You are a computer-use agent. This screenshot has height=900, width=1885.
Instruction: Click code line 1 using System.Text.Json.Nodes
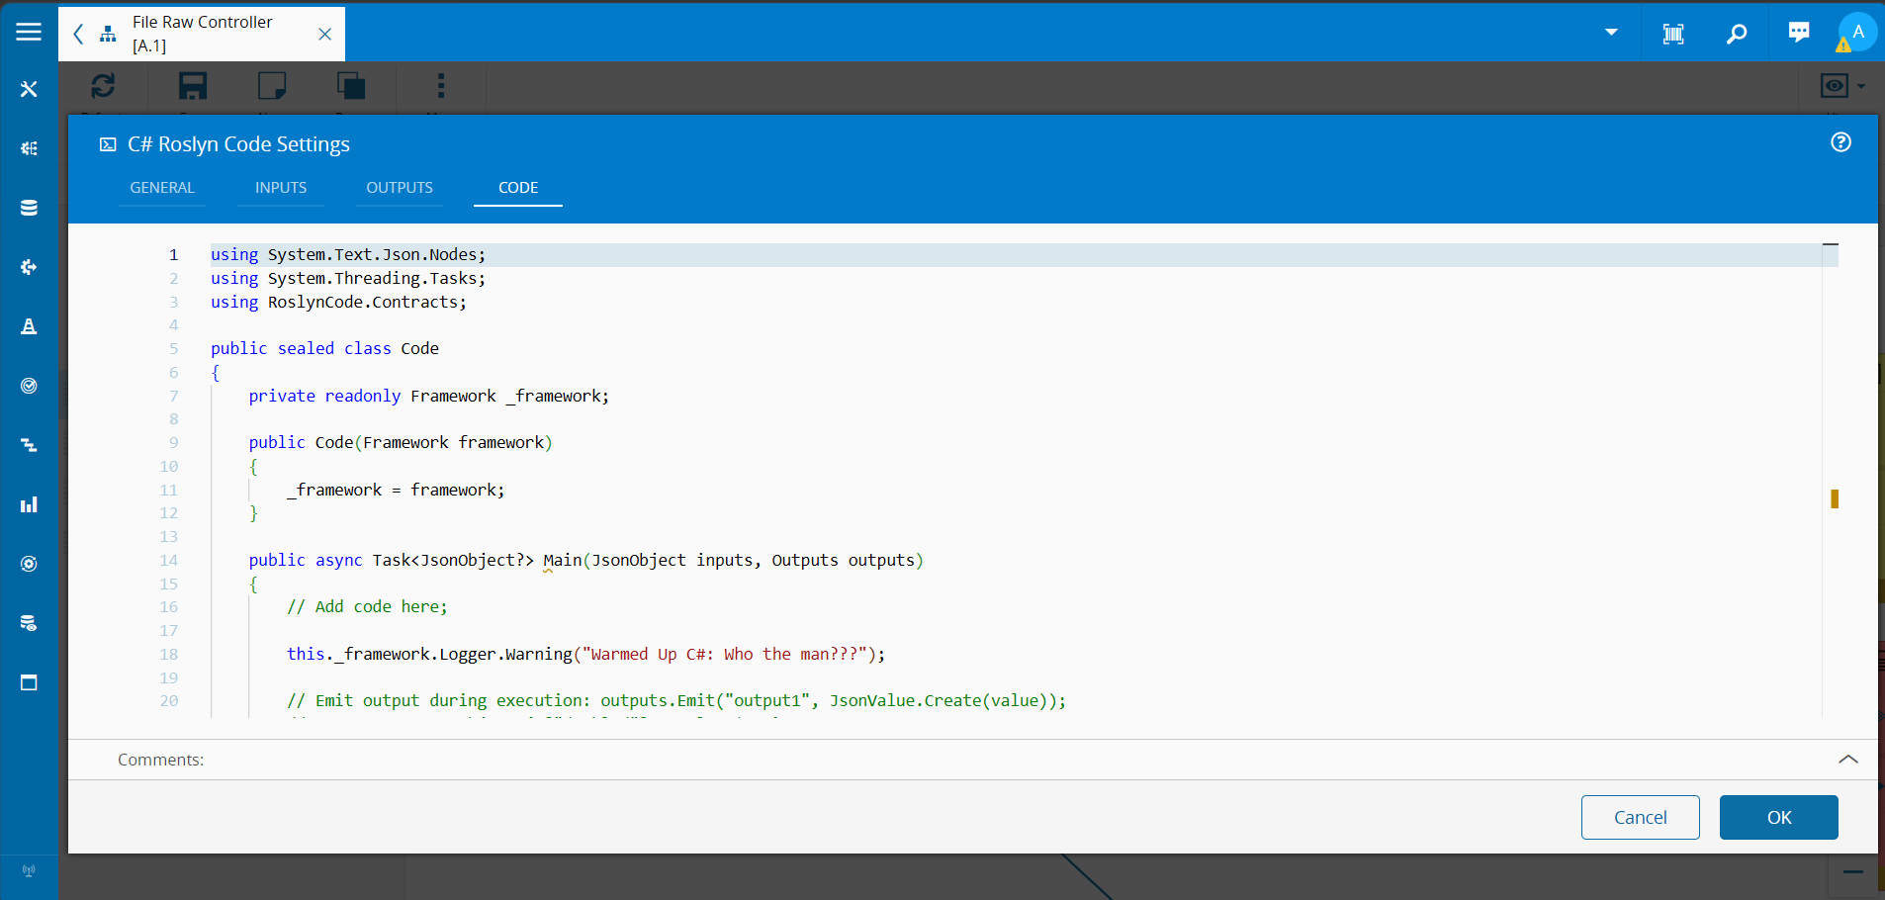[348, 255]
